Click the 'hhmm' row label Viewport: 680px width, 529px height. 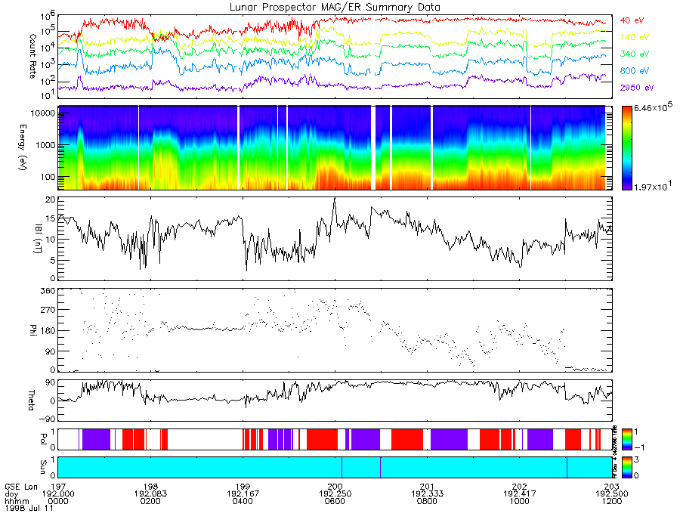(x=17, y=501)
